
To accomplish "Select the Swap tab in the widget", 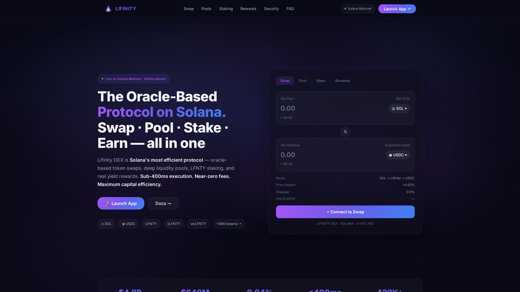I will point(285,81).
